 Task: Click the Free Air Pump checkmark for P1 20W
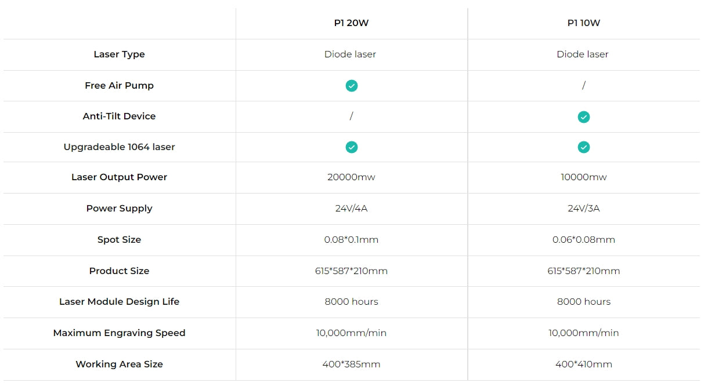(x=352, y=86)
